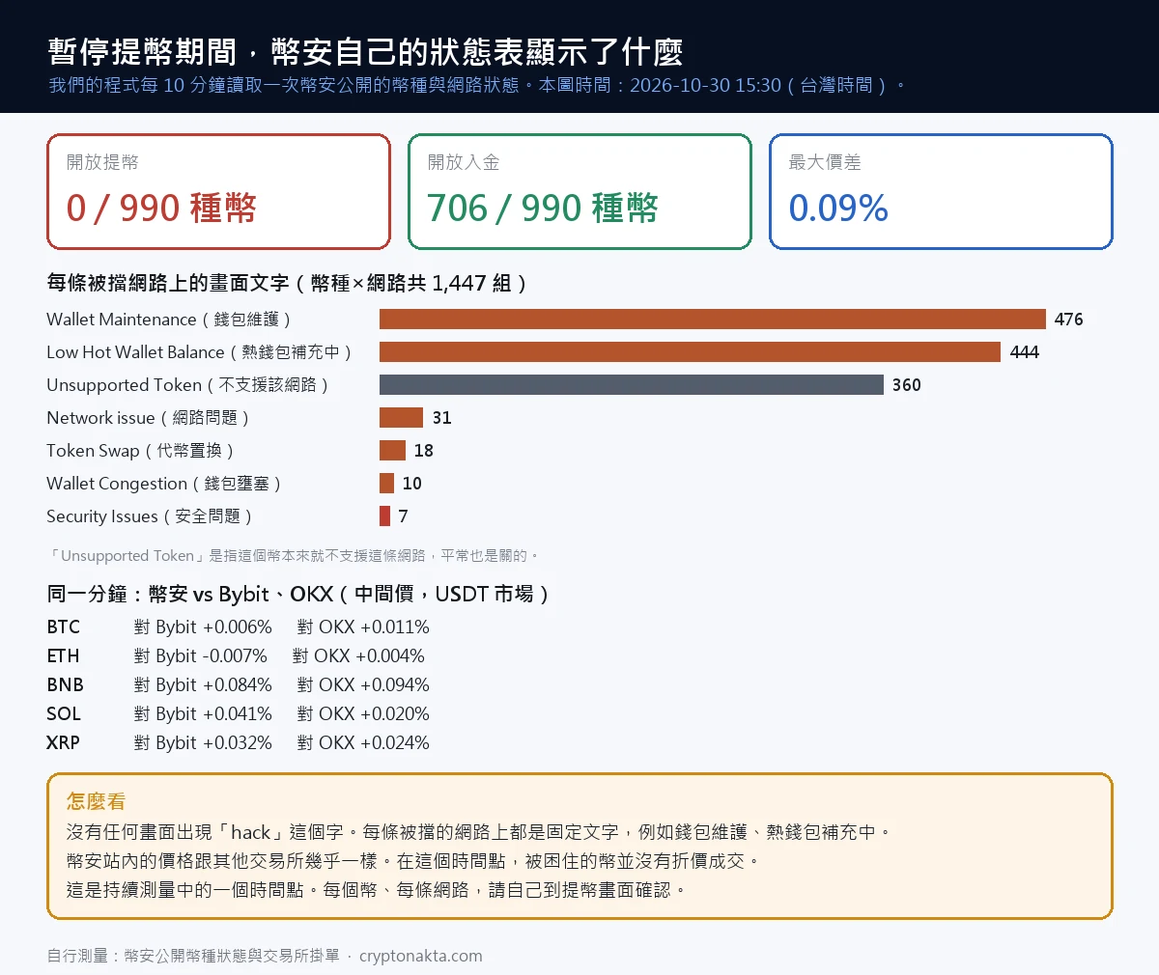This screenshot has height=975, width=1159.
Task: Click BTC 對 Bybit +0.006%
Action: click(x=203, y=627)
